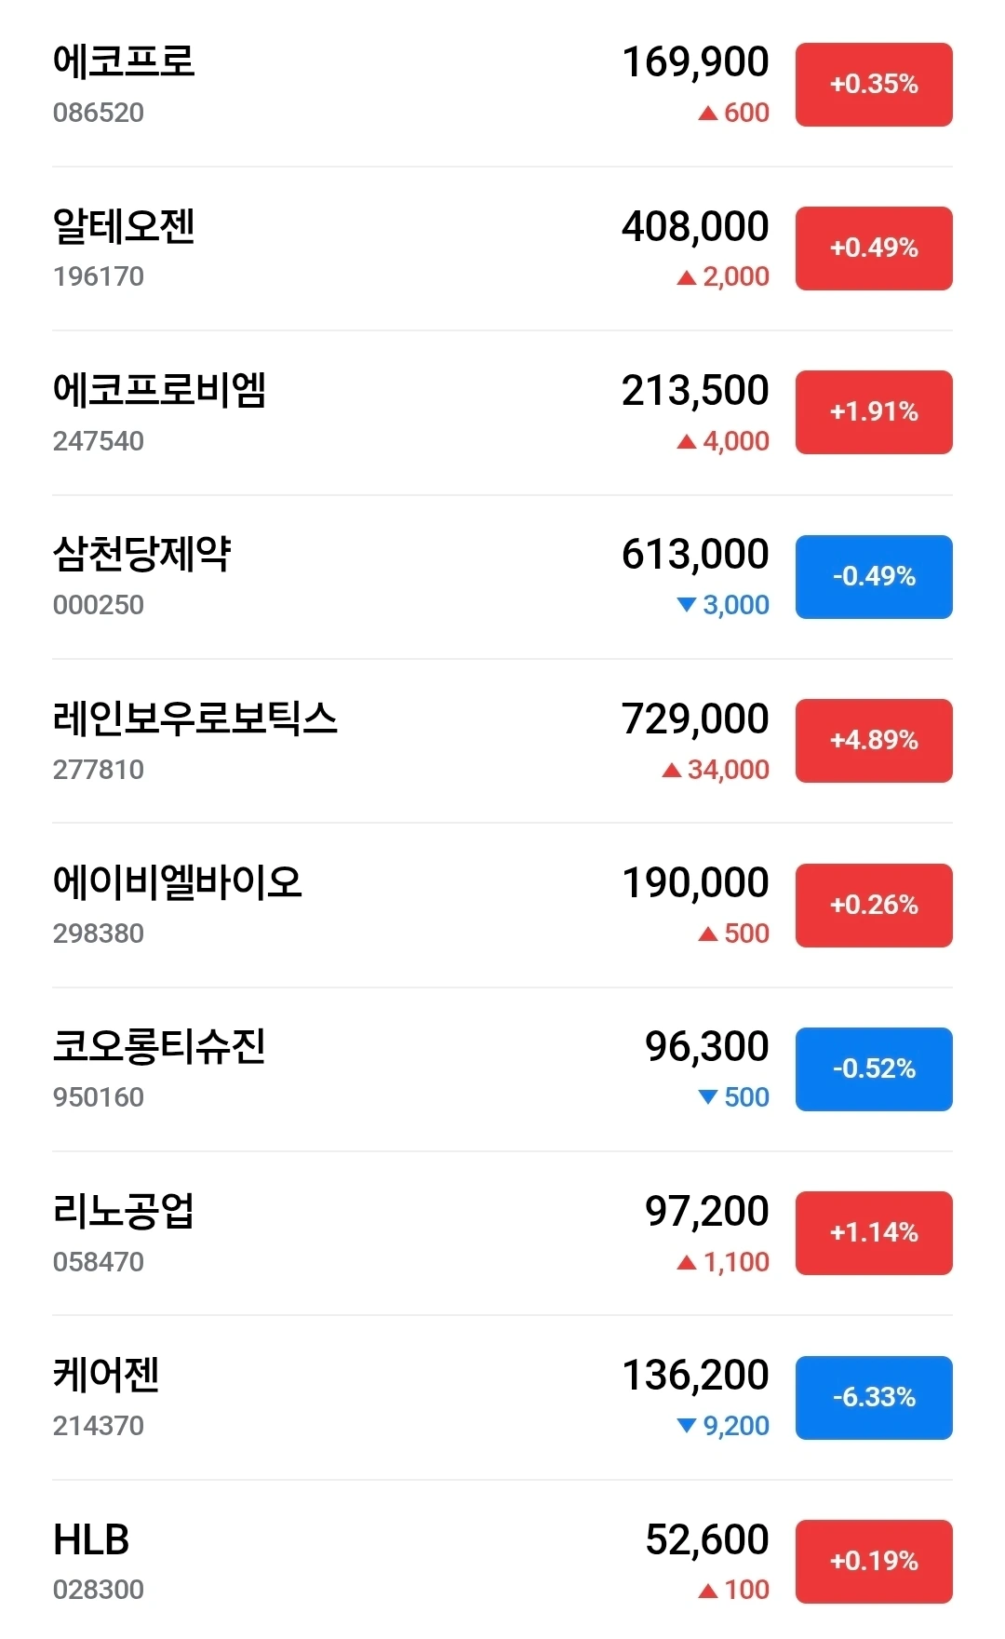Select the 리노공업 stock name
The image size is (1005, 1639).
[x=124, y=1211]
